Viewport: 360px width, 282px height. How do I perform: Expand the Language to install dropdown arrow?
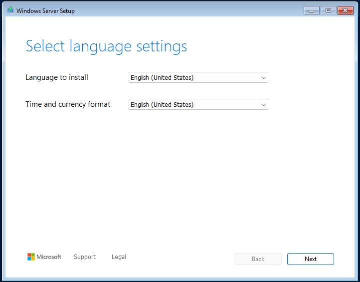(x=263, y=78)
